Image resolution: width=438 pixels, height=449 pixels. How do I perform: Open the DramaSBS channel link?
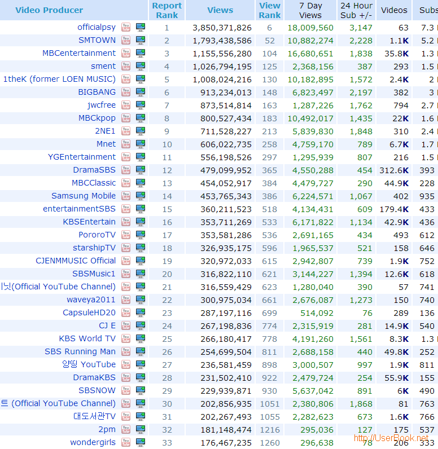click(x=94, y=170)
